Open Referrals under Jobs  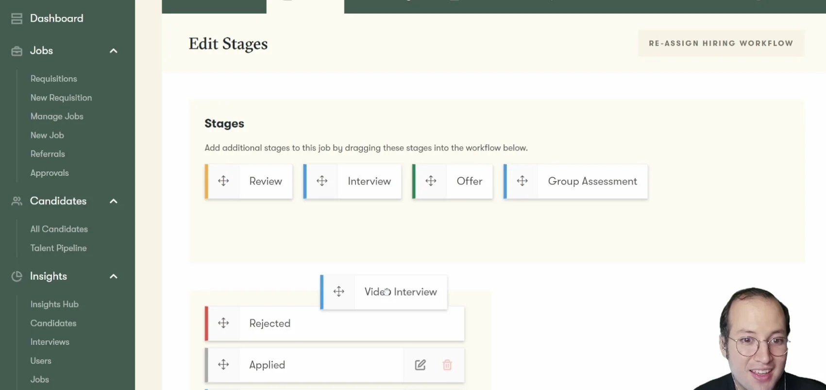(x=48, y=154)
